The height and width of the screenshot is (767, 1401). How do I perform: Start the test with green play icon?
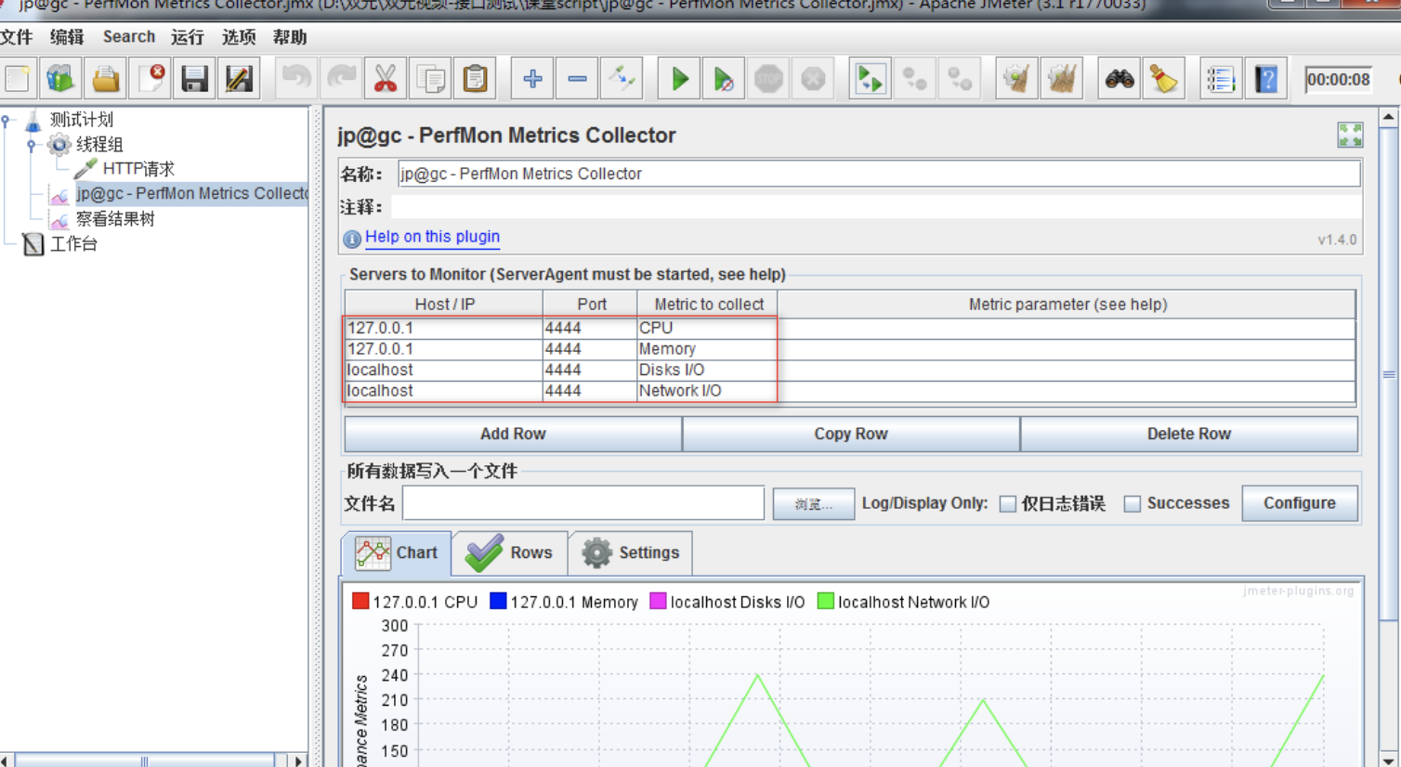coord(679,79)
